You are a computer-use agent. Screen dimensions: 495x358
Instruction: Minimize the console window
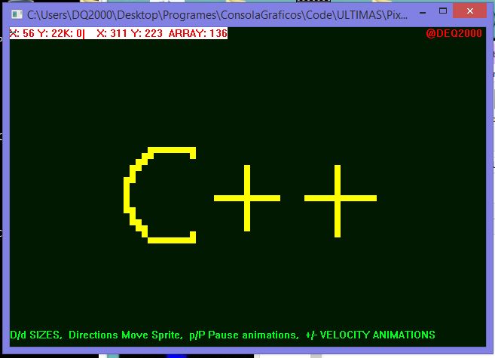[x=423, y=13]
